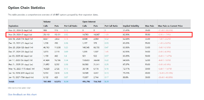Show option chain for Jan 03, 2025

coord(99,56)
